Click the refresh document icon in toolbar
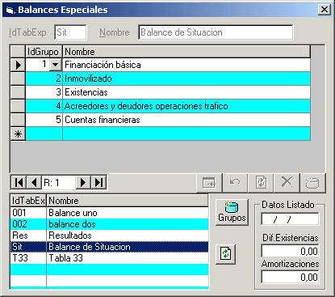Viewport: 335px width, 297px height. 261,183
